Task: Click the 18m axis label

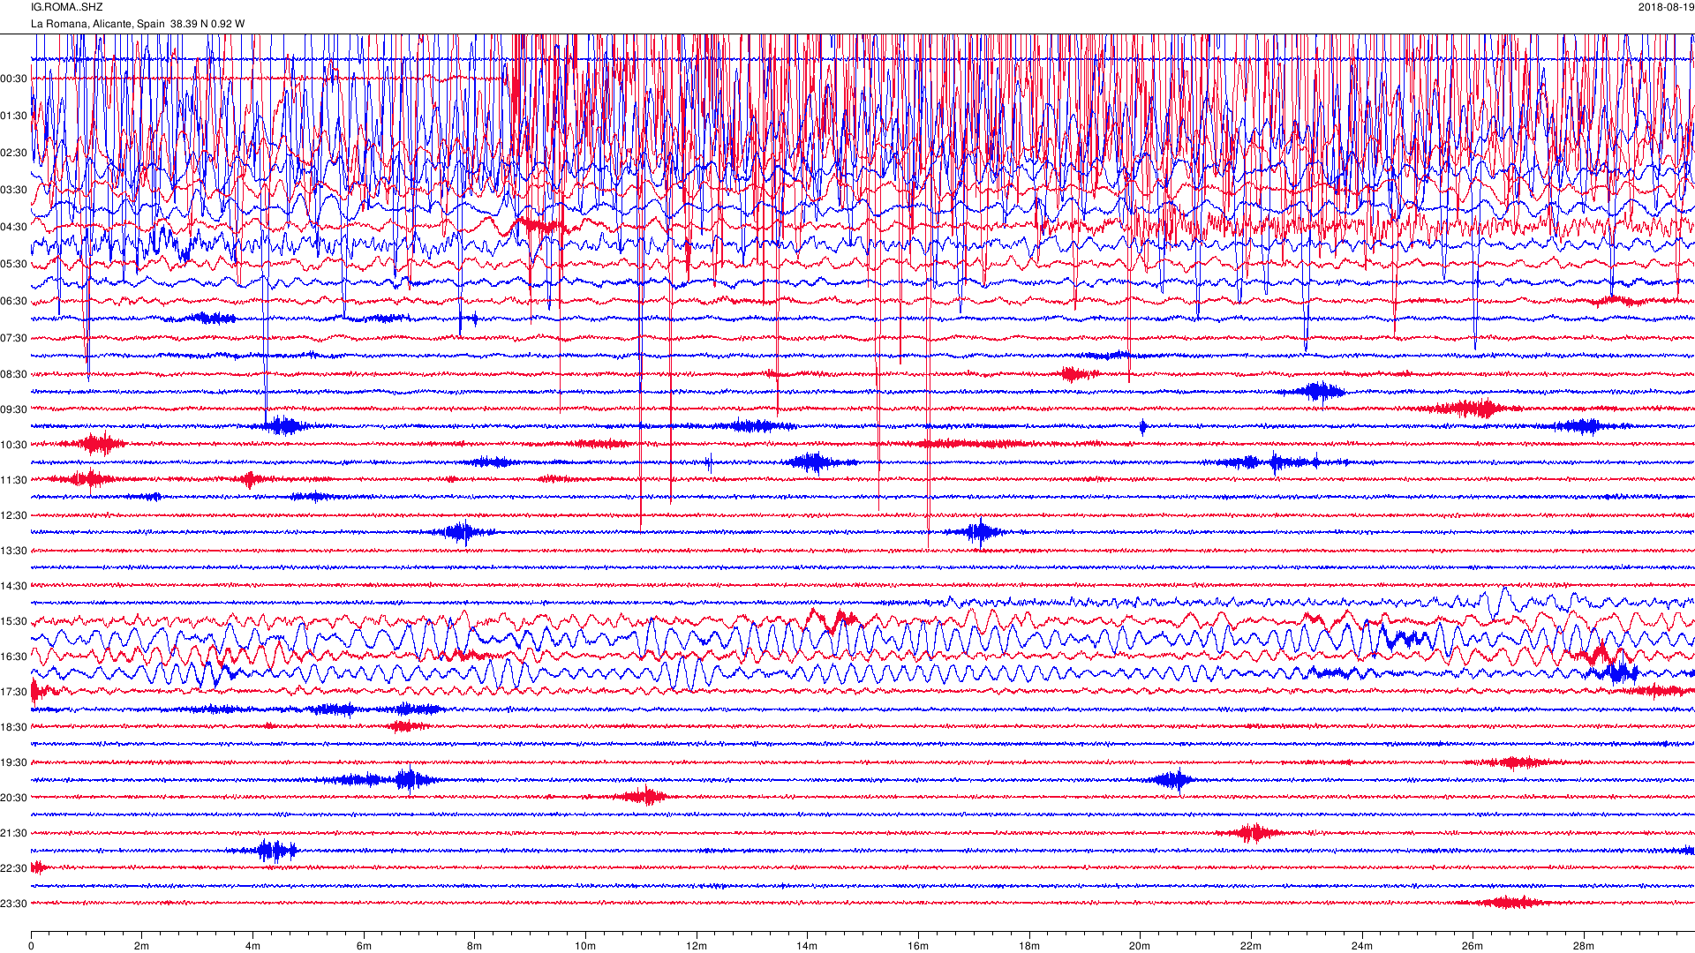Action: (1029, 946)
